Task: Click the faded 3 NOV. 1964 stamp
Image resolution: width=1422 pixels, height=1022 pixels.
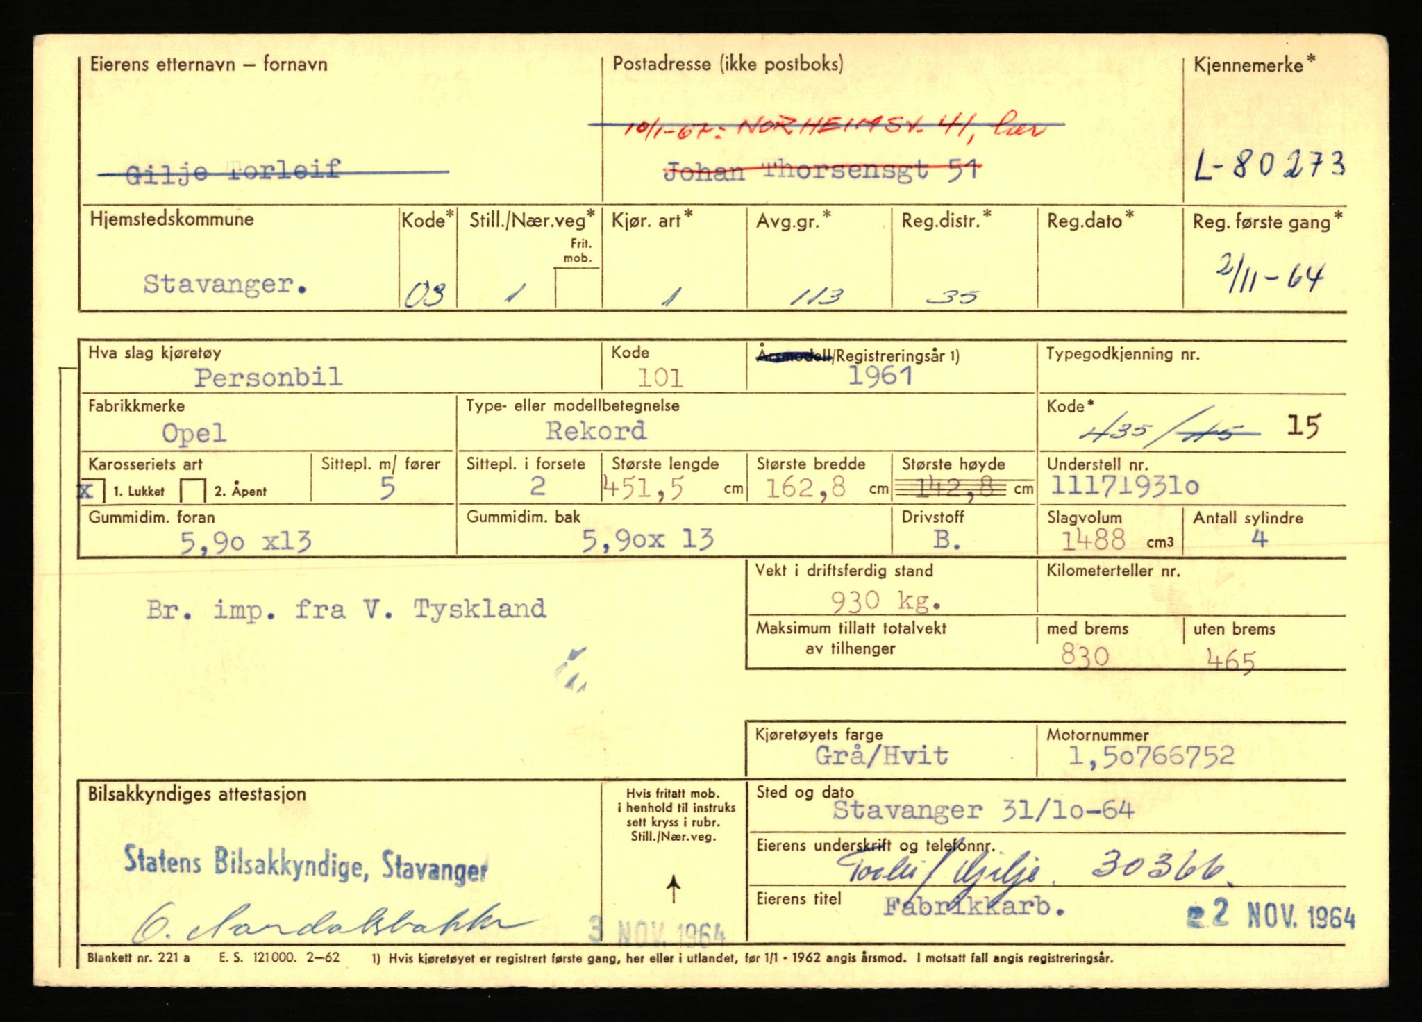Action: click(657, 930)
